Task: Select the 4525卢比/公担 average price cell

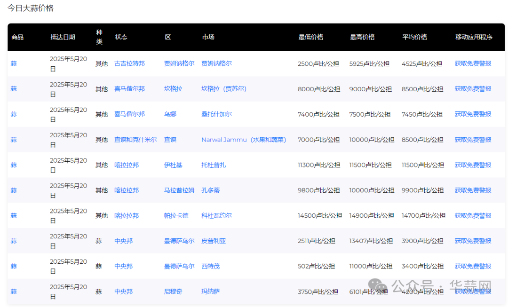Action: 422,64
